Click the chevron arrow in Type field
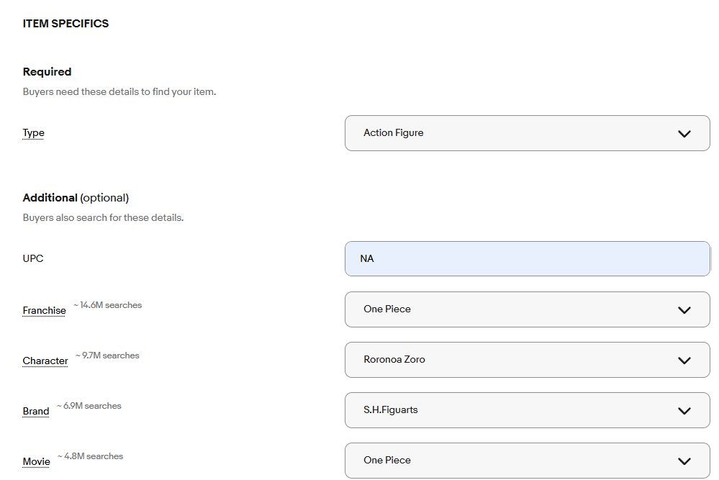This screenshot has height=480, width=719. (684, 134)
